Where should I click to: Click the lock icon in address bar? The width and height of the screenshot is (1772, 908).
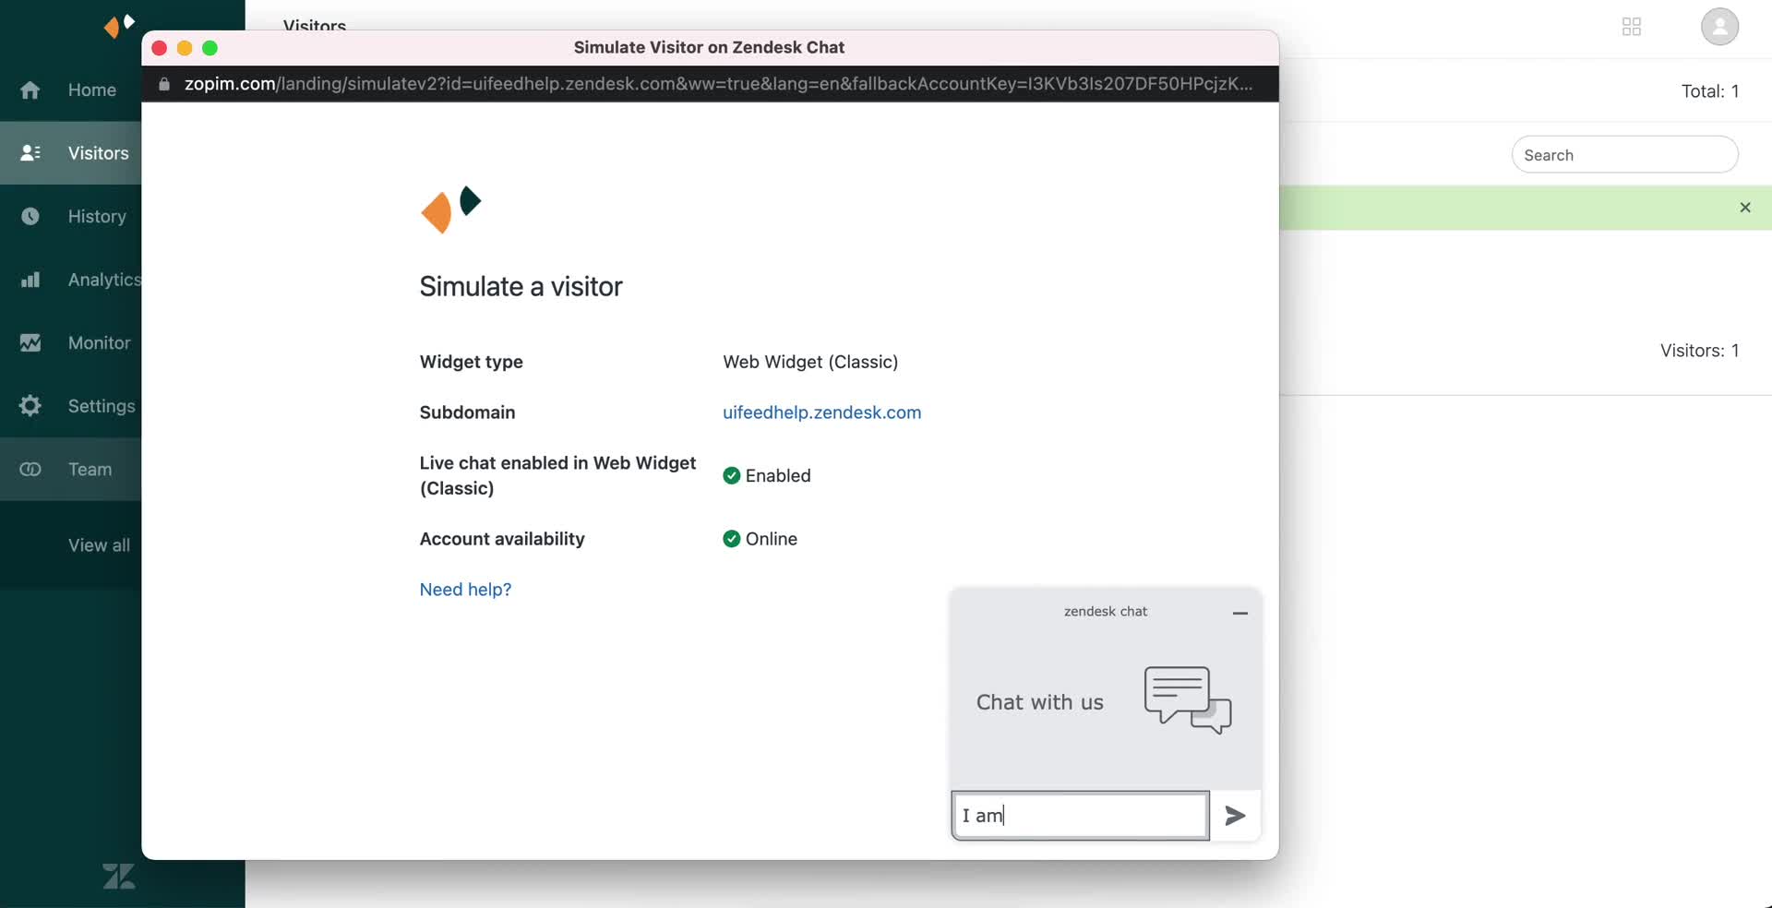(x=164, y=84)
